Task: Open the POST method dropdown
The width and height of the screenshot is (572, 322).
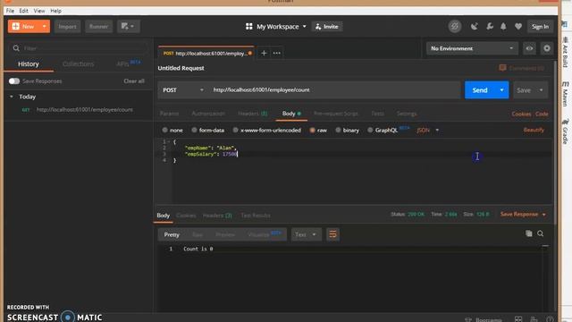Action: click(182, 89)
